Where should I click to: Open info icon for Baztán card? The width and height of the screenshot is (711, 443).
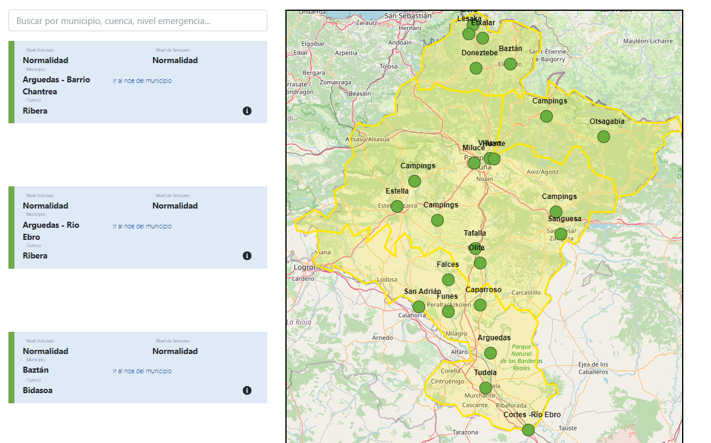[x=247, y=390]
